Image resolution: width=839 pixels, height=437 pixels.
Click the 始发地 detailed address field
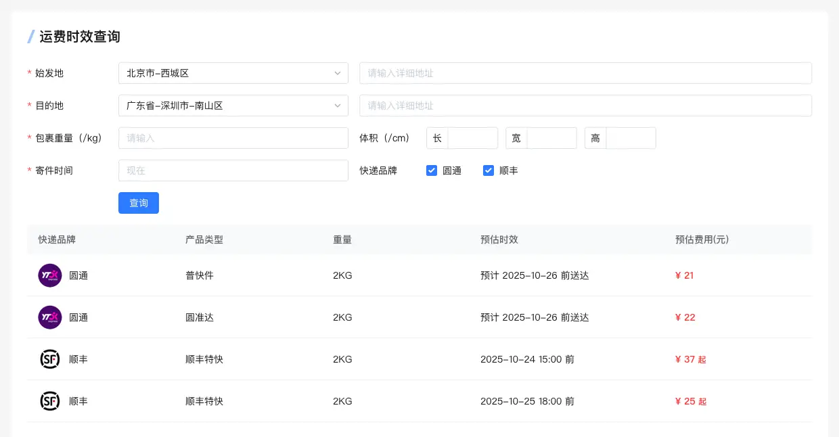[x=585, y=73]
